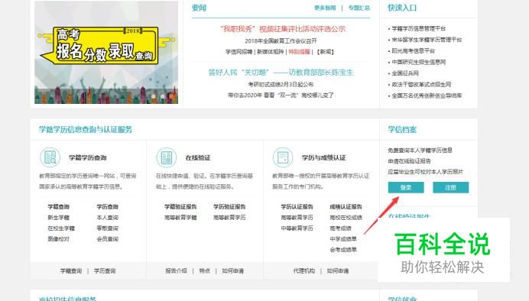Image resolution: width=529 pixels, height=301 pixels.
Task: Click the 学信档案 section heading
Action: tap(402, 129)
